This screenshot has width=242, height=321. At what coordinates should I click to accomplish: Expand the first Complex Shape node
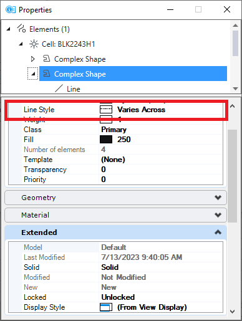[x=32, y=59]
